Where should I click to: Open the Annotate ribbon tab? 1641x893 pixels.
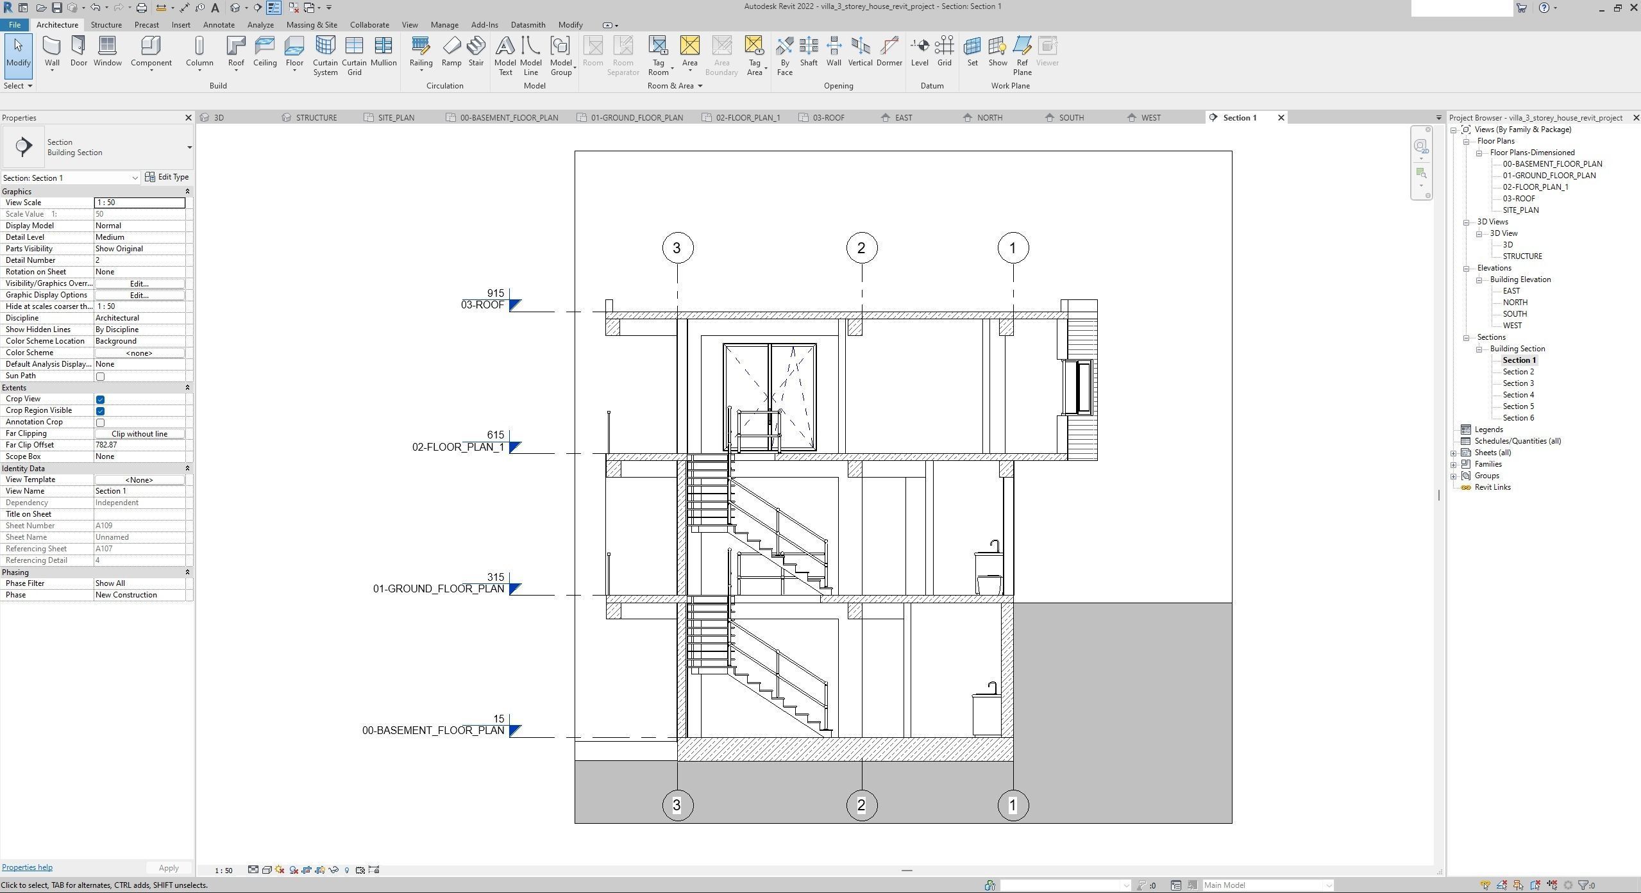(219, 25)
